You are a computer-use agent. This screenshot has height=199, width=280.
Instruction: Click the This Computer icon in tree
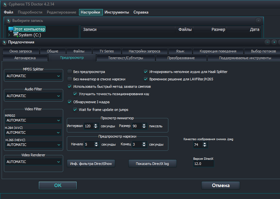tap(11, 29)
